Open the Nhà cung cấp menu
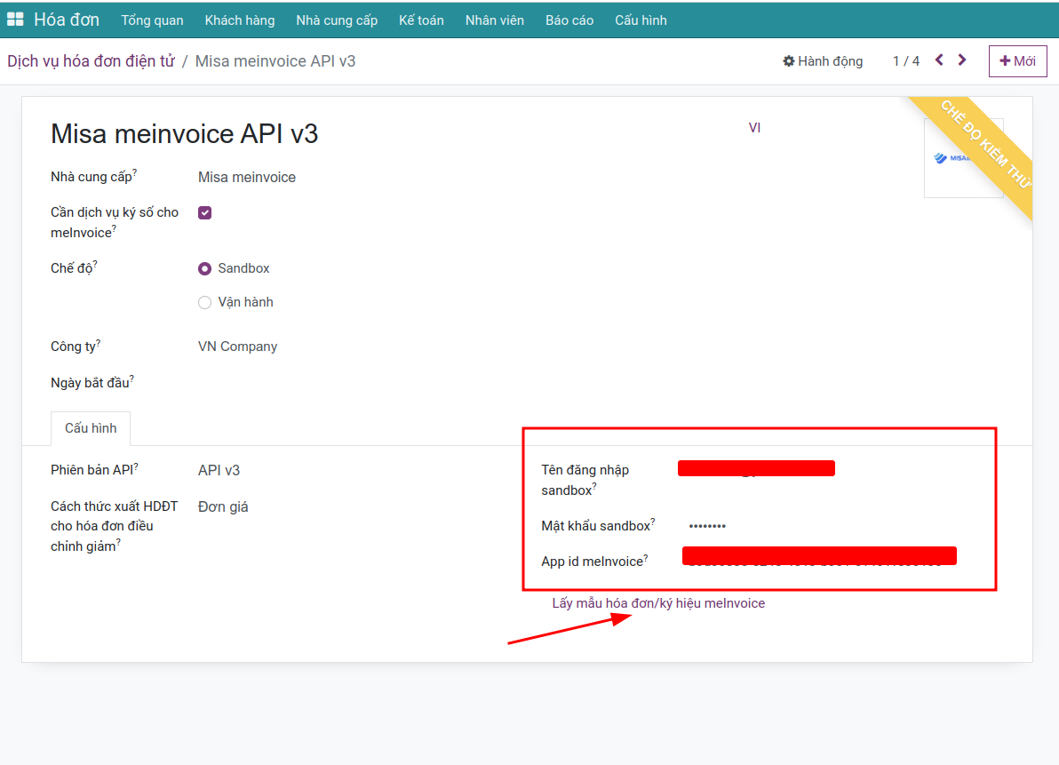This screenshot has height=765, width=1059. click(x=337, y=20)
